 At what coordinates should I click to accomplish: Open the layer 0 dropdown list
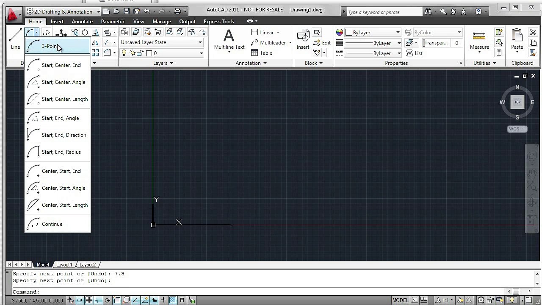click(x=162, y=53)
